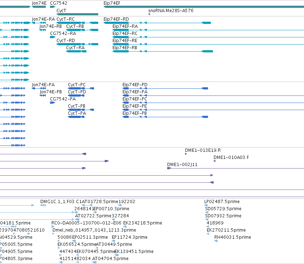Select transcript Eip74EF-RB

click(x=125, y=48)
